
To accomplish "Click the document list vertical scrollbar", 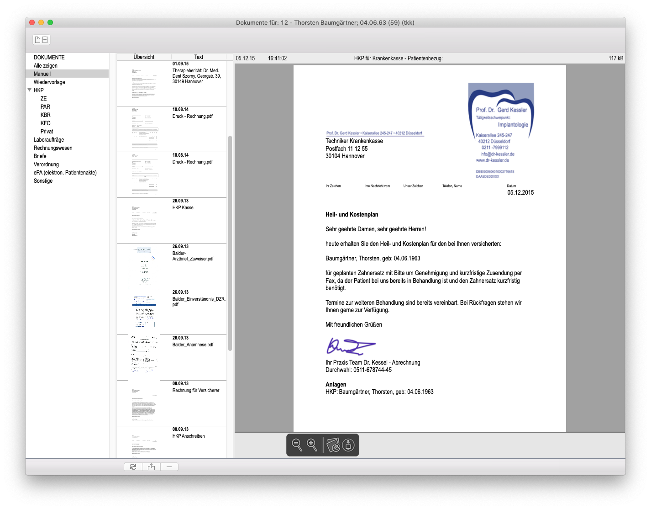I will (230, 242).
